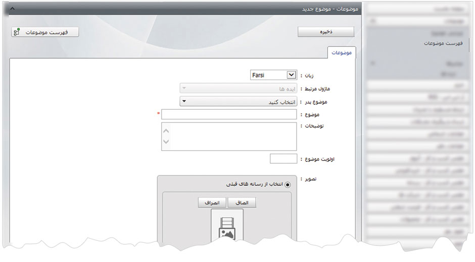Focus the required موضوع text field
The width and height of the screenshot is (475, 262).
pyautogui.click(x=229, y=115)
